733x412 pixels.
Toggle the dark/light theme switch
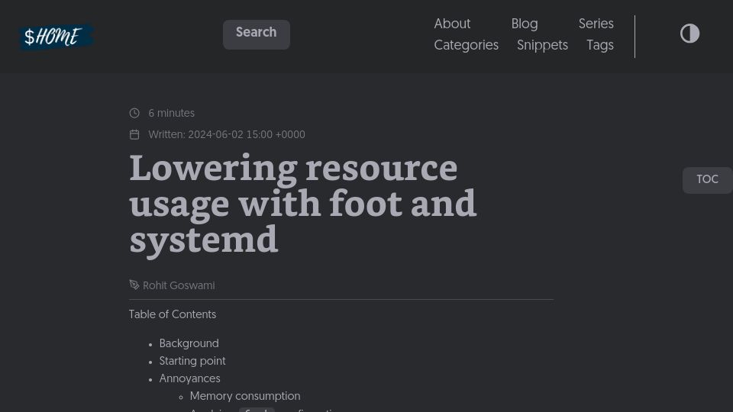[x=689, y=34]
